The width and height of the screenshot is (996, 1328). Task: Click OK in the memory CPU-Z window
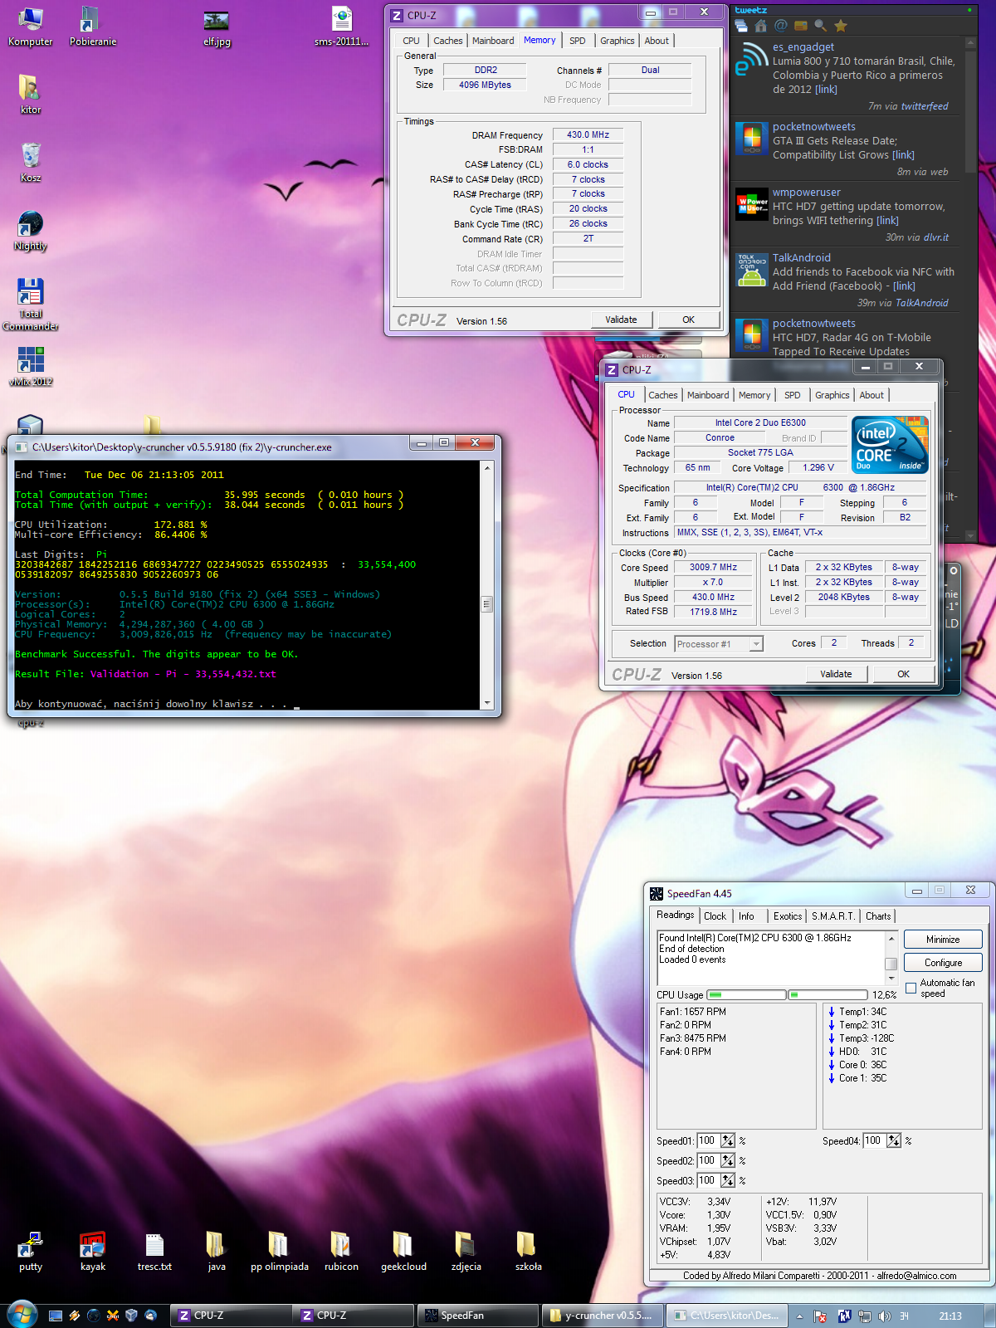point(688,320)
